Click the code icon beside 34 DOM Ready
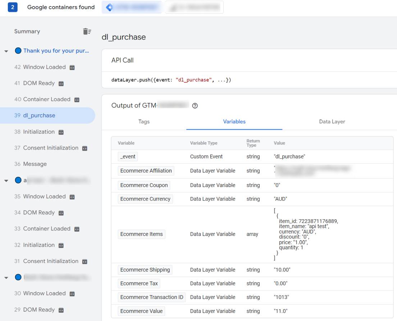Image resolution: width=397 pixels, height=321 pixels. point(61,213)
